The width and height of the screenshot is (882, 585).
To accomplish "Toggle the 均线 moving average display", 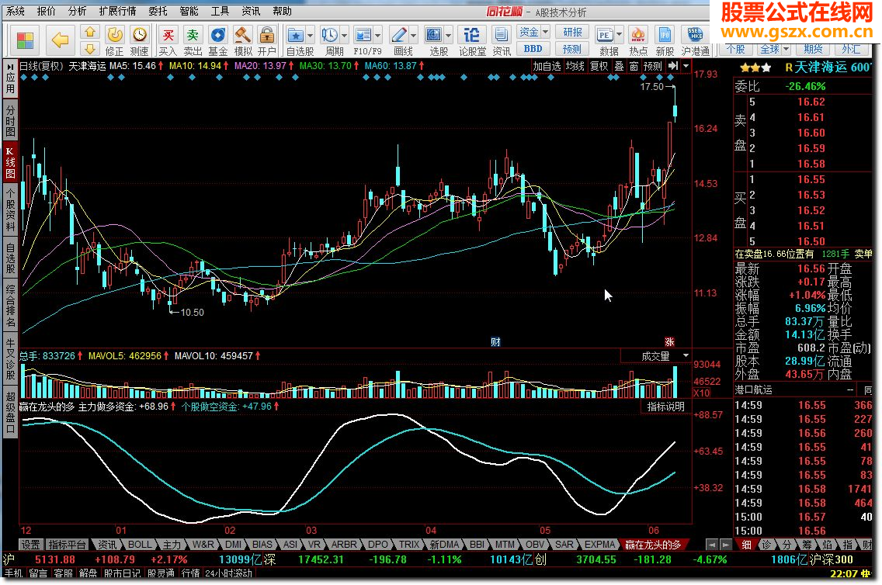I will [x=575, y=66].
